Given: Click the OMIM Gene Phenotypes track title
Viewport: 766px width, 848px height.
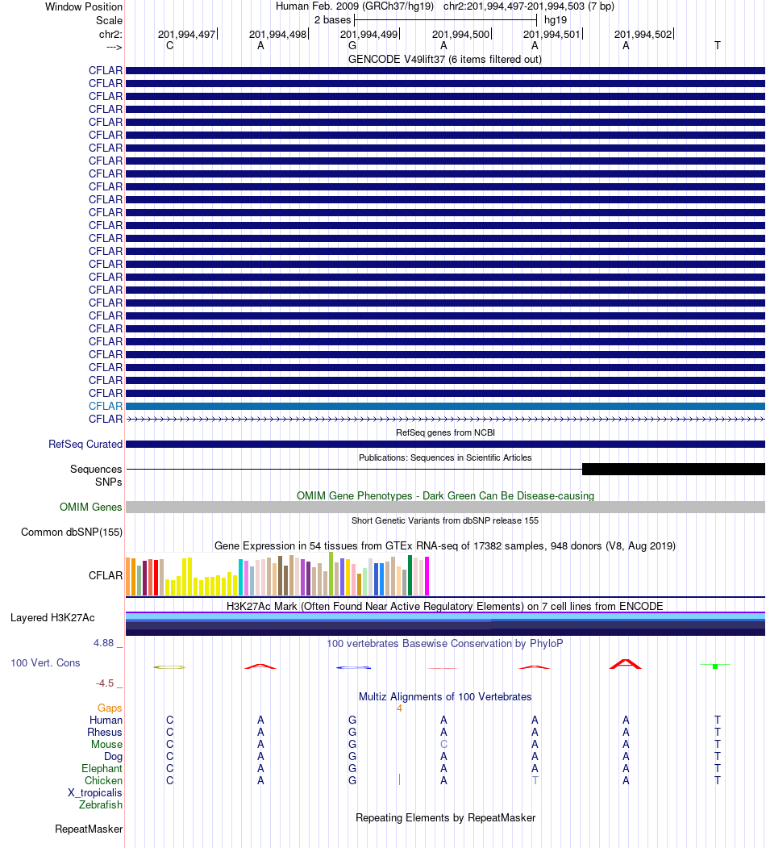Looking at the screenshot, I should point(445,495).
